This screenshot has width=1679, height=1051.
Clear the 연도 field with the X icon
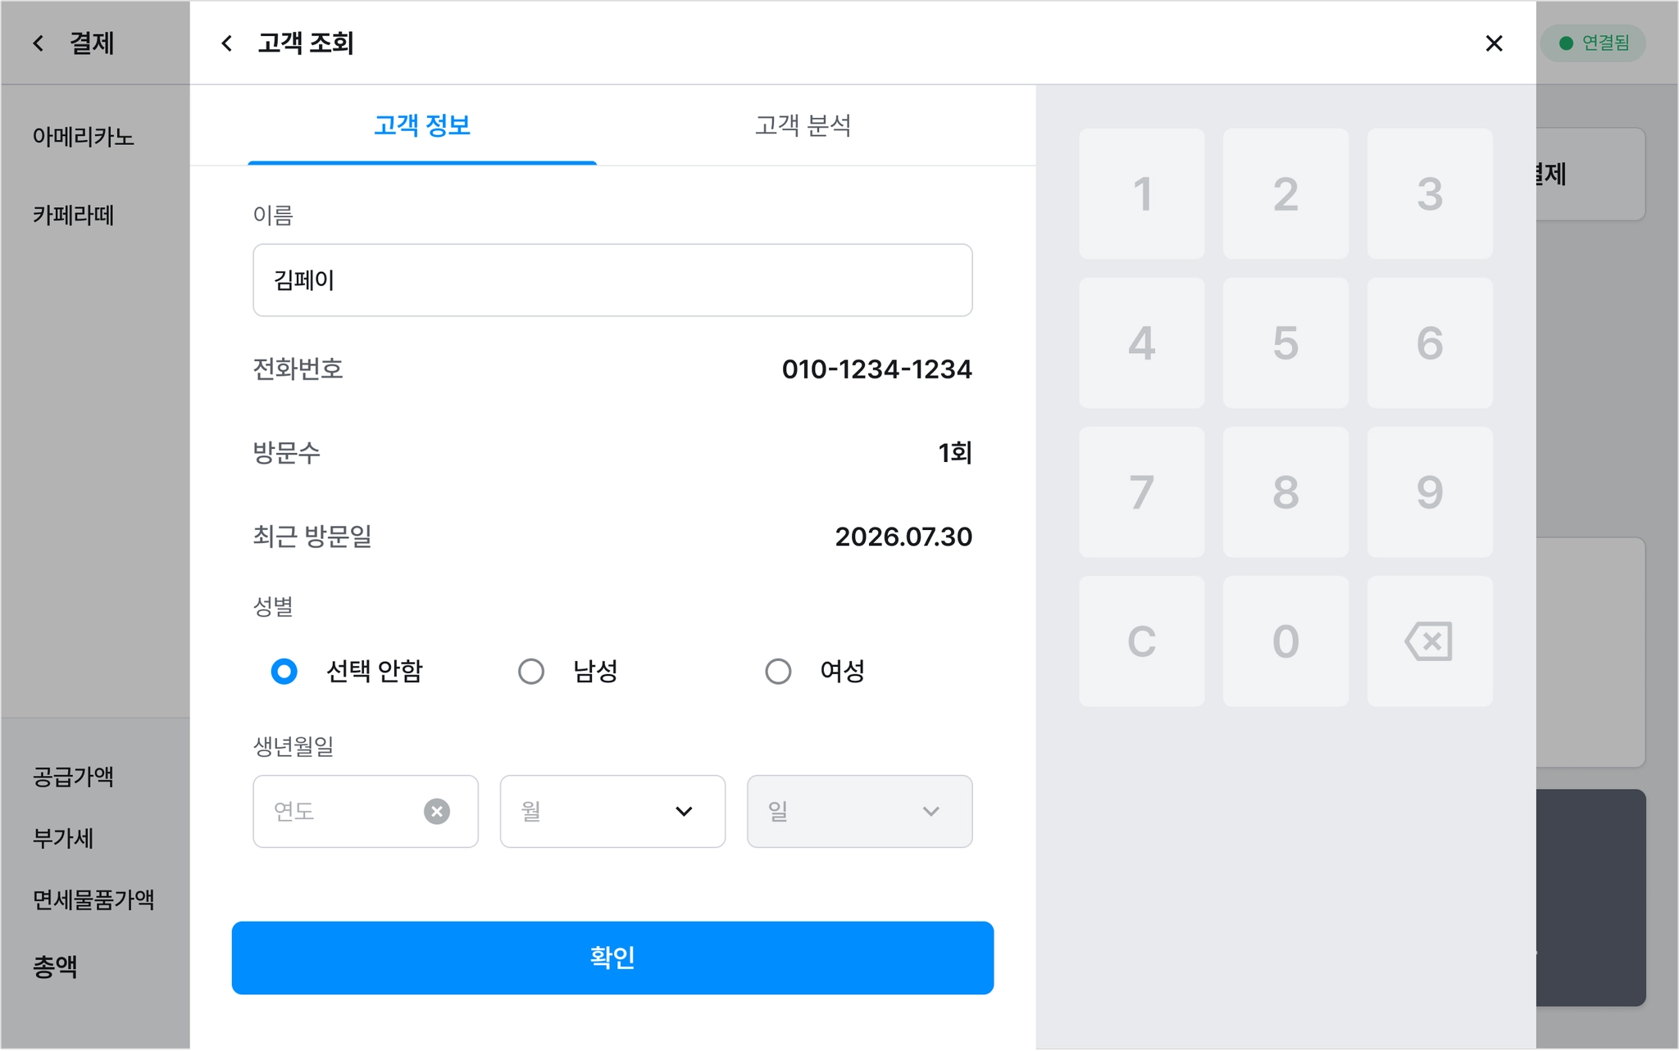437,811
